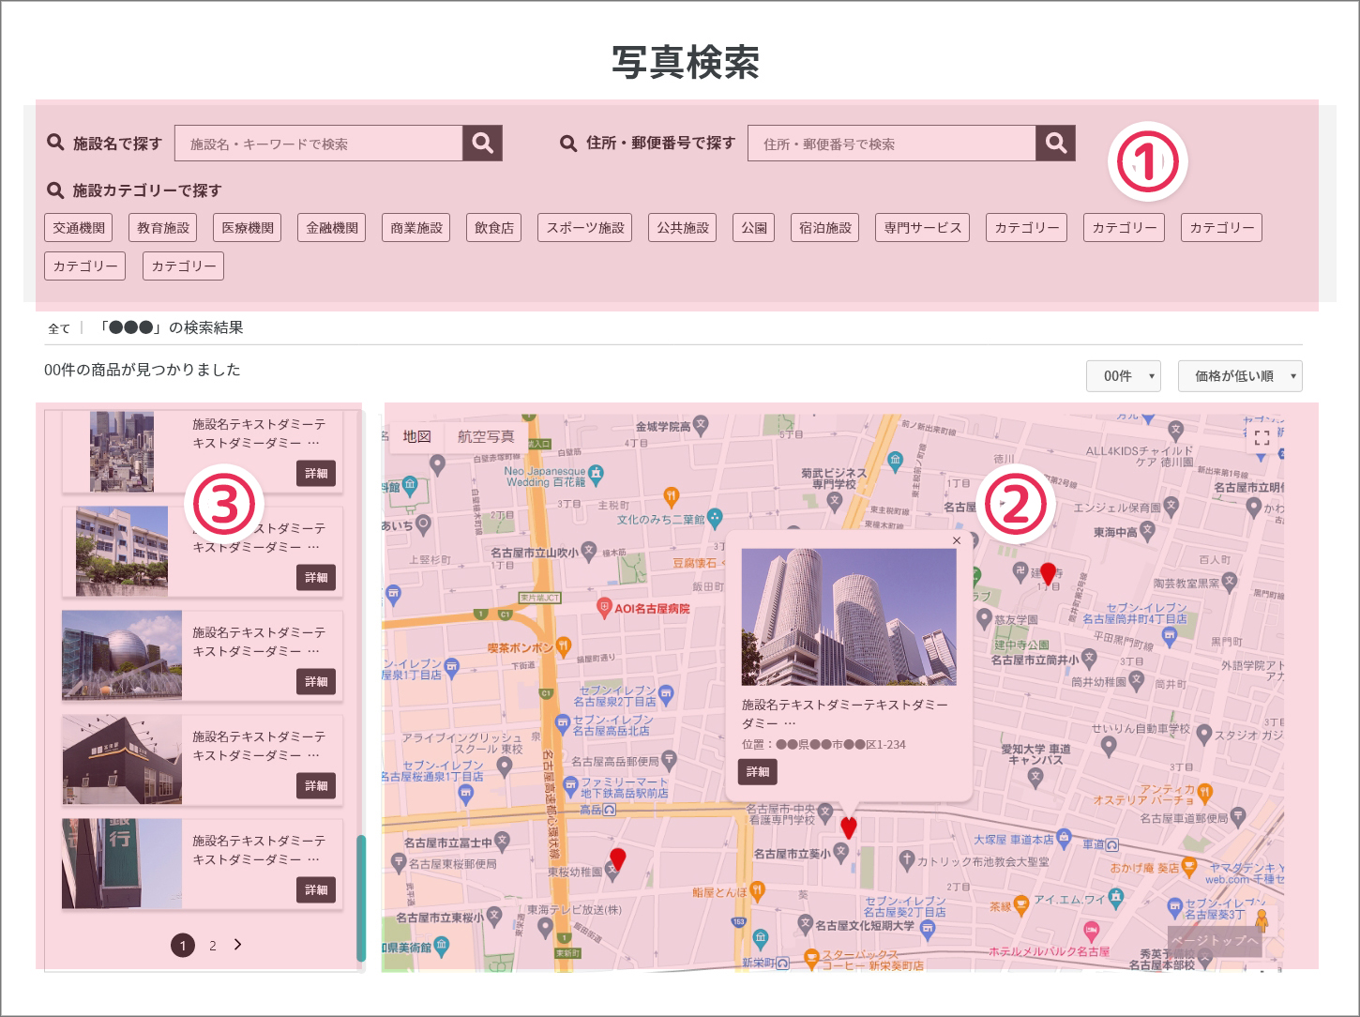Switch map to 航空写真 view
Viewport: 1360px width, 1017px height.
click(485, 436)
